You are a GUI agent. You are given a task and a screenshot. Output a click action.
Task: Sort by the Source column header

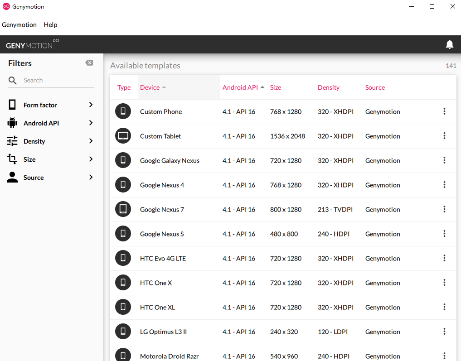375,87
